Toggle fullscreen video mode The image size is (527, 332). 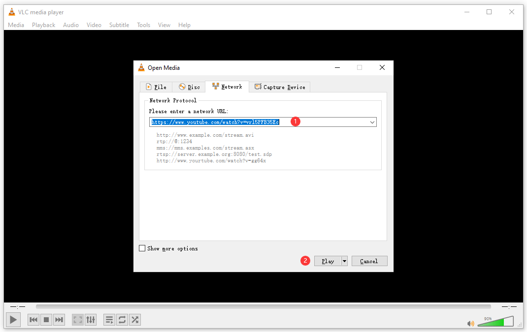coord(78,320)
